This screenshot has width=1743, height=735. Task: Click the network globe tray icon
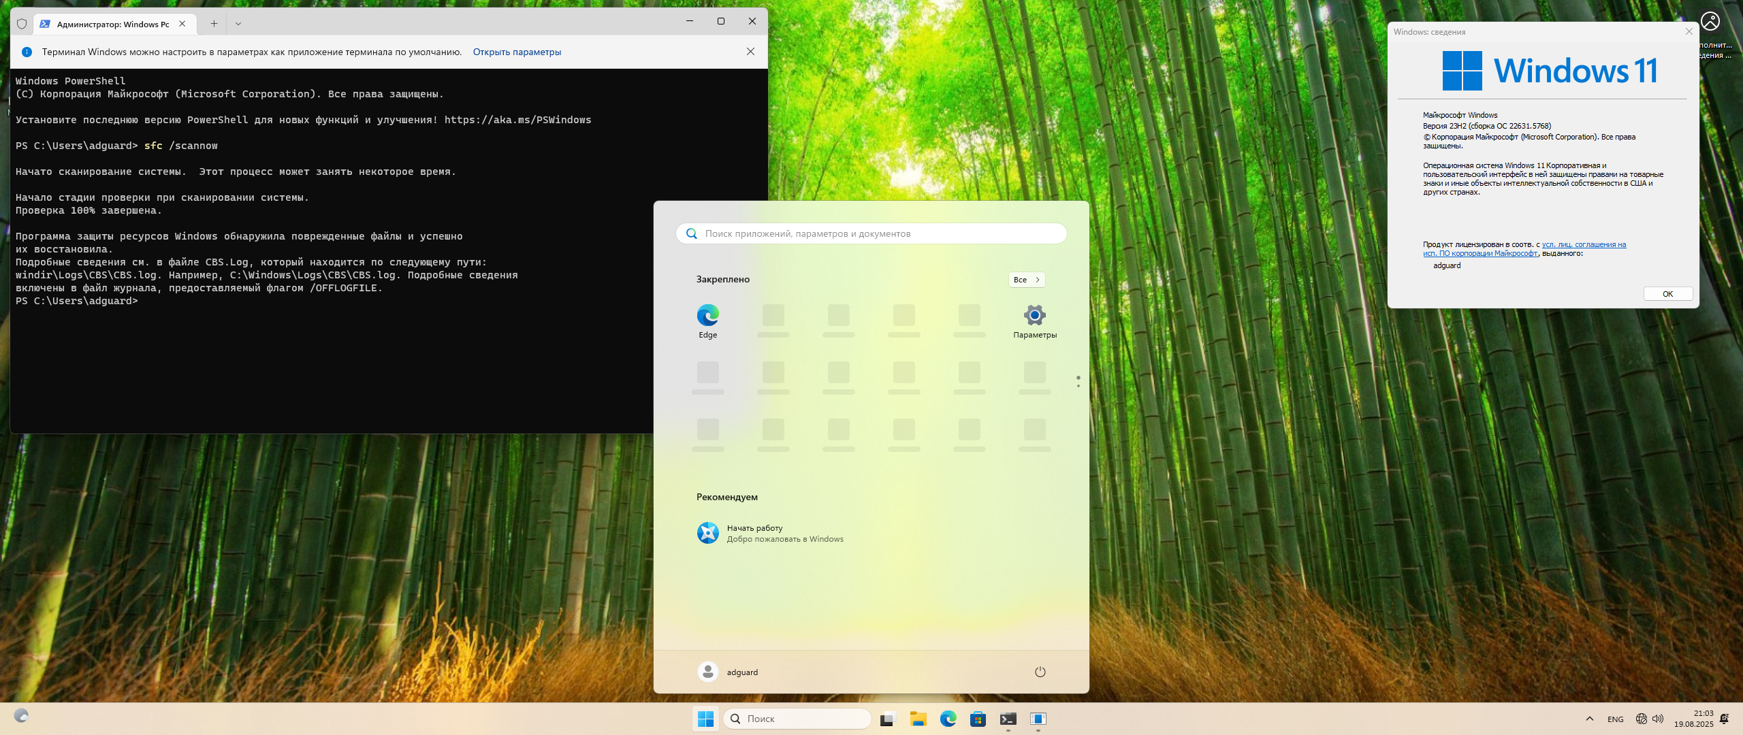coord(1641,719)
